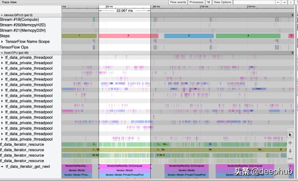The width and height of the screenshot is (298, 181).
Task: Select the olive step 1 block
Action: (x=79, y=36)
